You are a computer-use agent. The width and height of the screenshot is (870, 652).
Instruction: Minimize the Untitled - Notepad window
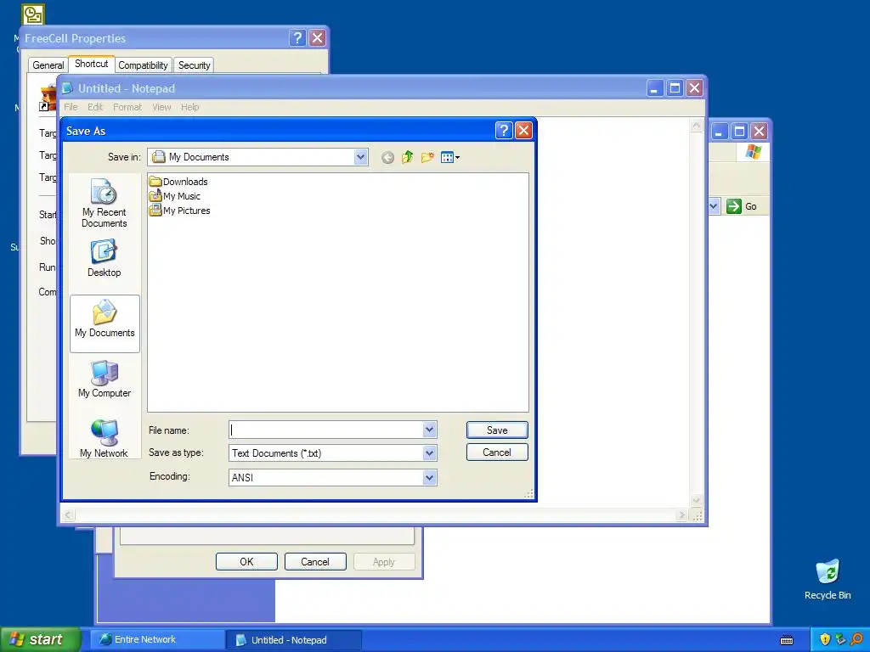click(x=655, y=87)
